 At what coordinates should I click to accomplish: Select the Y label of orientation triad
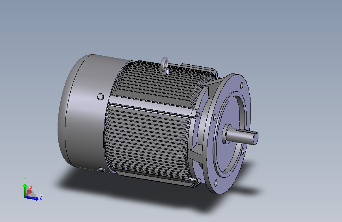(24, 179)
